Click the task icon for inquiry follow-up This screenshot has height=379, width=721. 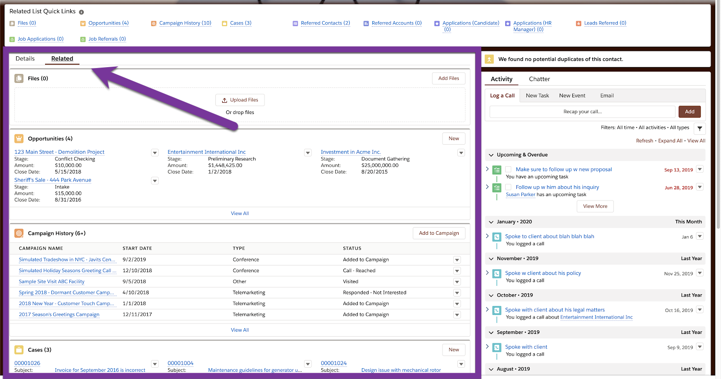(497, 188)
